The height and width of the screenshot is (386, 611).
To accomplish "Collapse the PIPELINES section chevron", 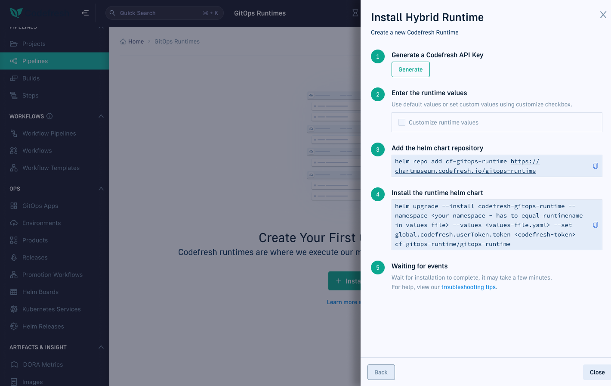I will click(101, 28).
